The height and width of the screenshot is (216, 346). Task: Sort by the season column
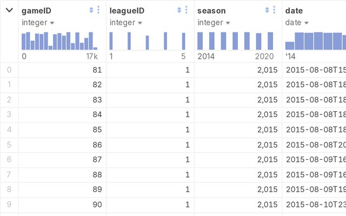pyautogui.click(x=267, y=10)
